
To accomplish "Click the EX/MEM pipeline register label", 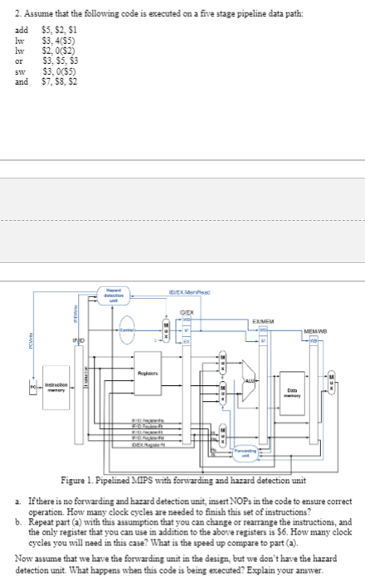I will click(264, 321).
